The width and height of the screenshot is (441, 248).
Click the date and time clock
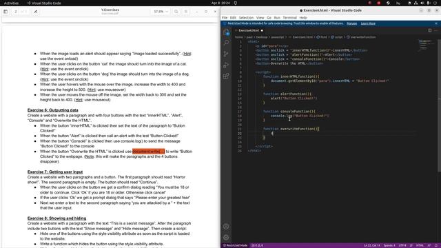(220, 3)
